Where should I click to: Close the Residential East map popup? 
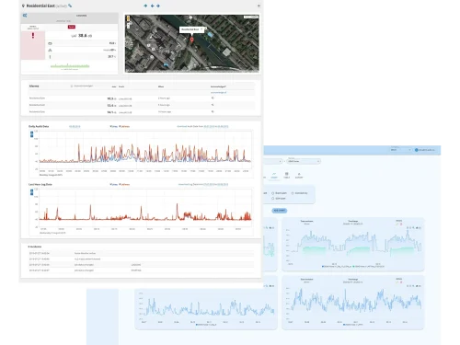click(201, 29)
